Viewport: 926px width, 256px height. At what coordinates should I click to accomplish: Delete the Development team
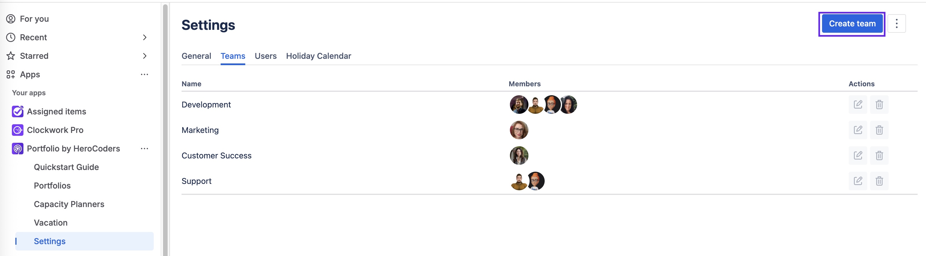[879, 105]
